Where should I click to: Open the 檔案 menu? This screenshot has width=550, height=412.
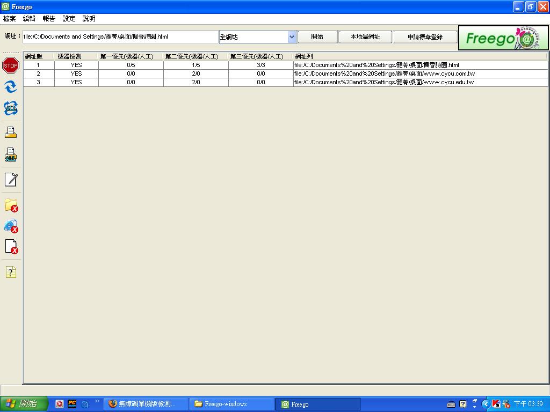click(10, 19)
